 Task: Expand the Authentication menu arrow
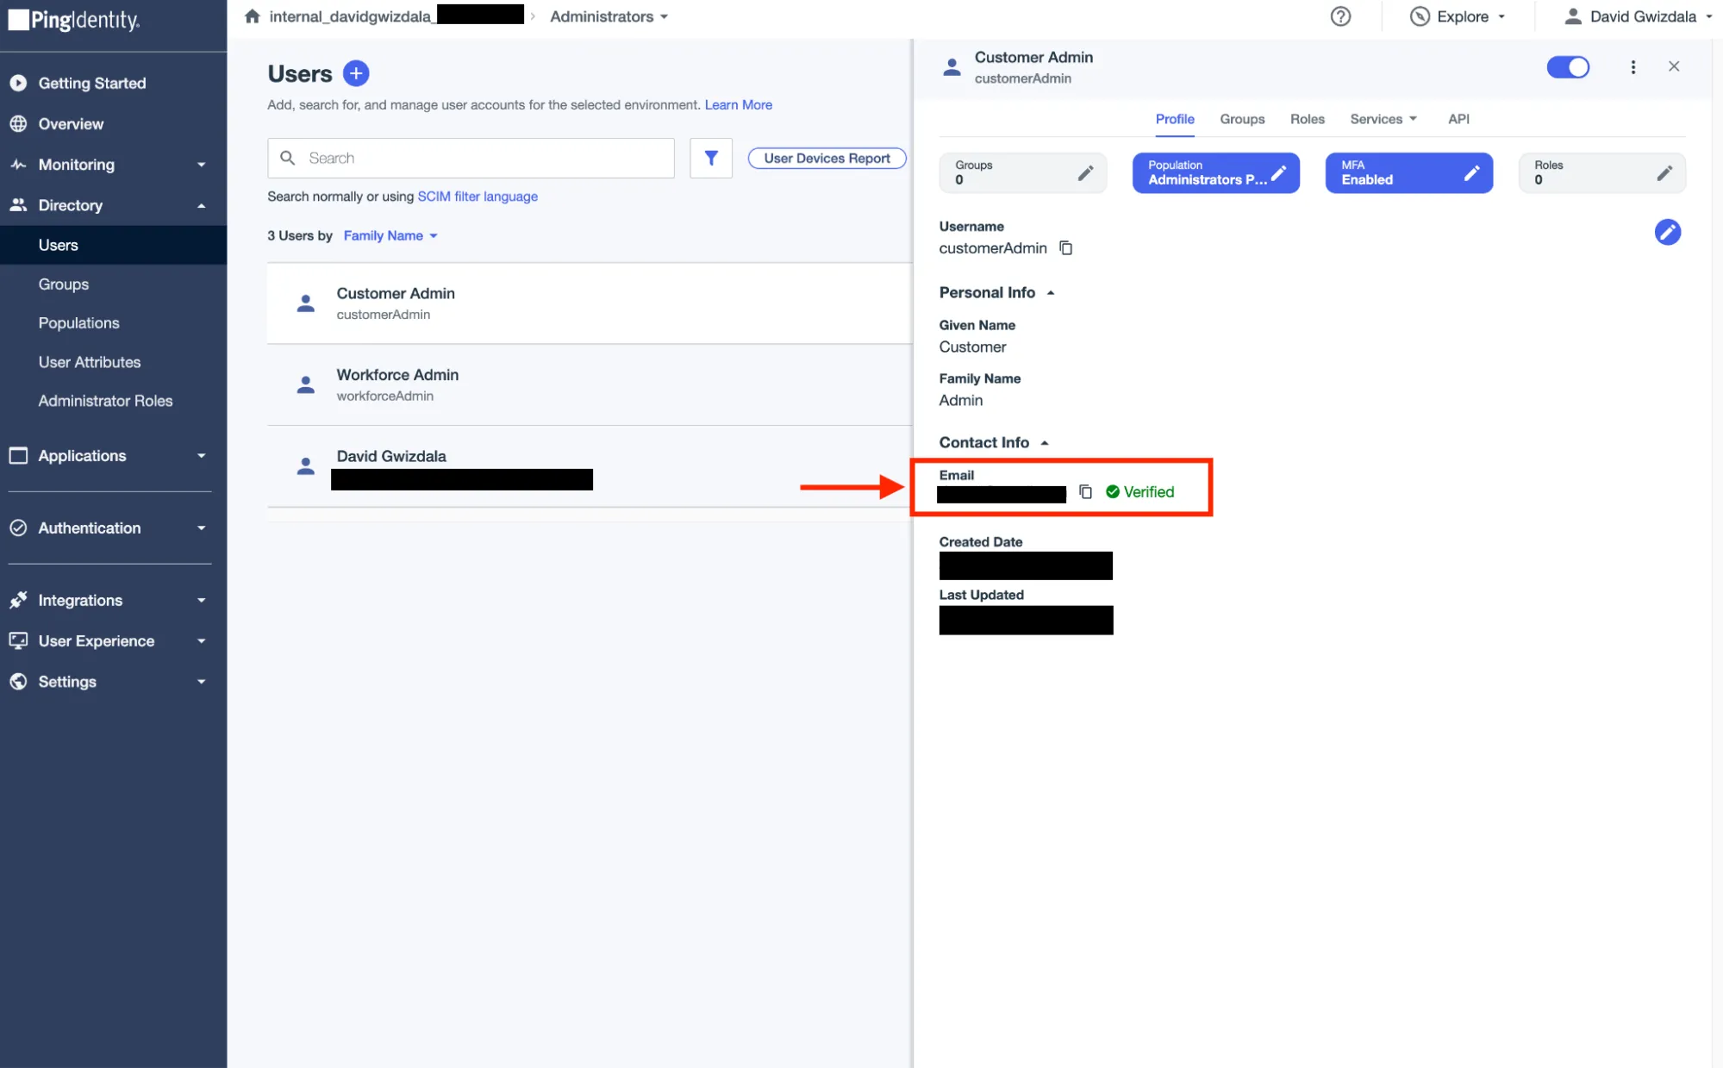click(202, 528)
